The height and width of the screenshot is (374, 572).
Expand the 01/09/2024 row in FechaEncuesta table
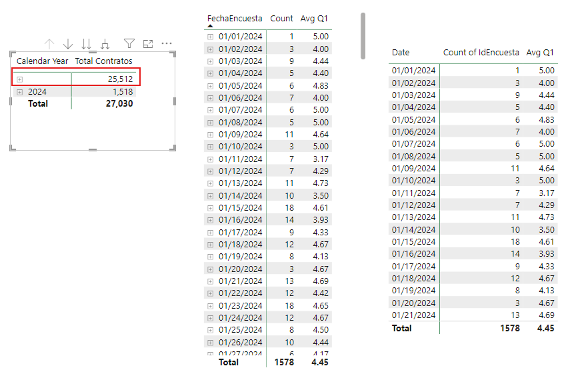[211, 135]
